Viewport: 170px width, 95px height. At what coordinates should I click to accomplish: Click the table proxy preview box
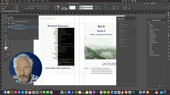(72, 8)
